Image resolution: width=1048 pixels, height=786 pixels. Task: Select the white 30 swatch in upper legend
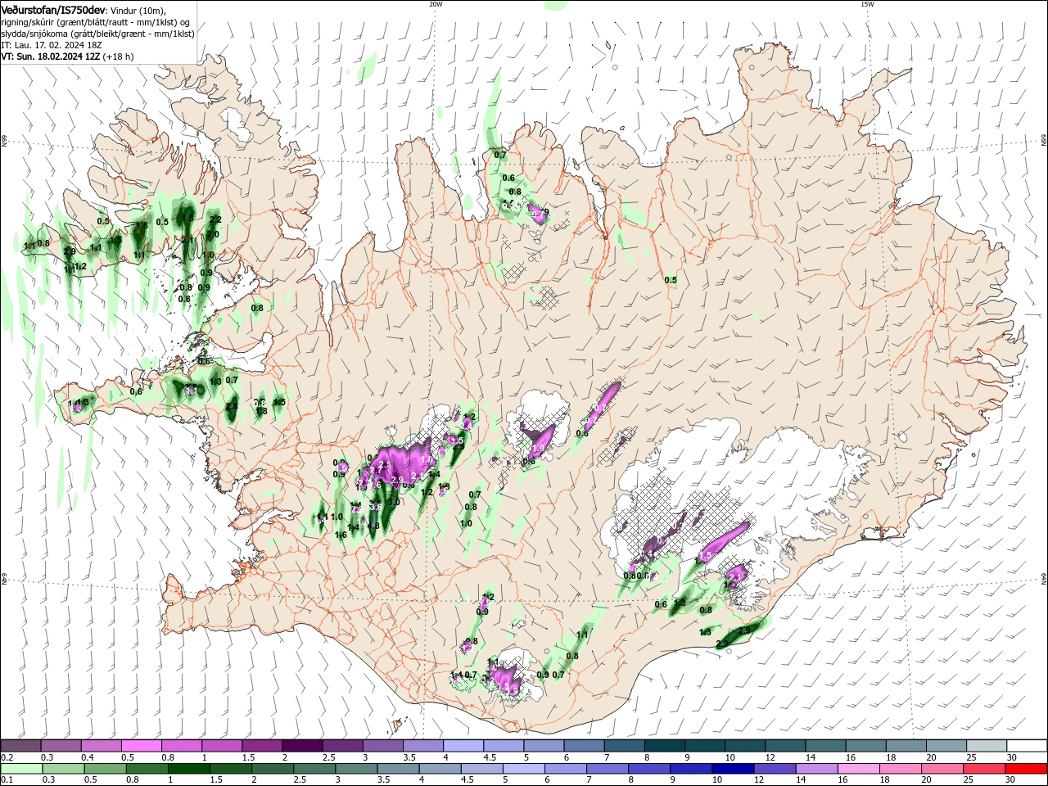[x=1027, y=746]
